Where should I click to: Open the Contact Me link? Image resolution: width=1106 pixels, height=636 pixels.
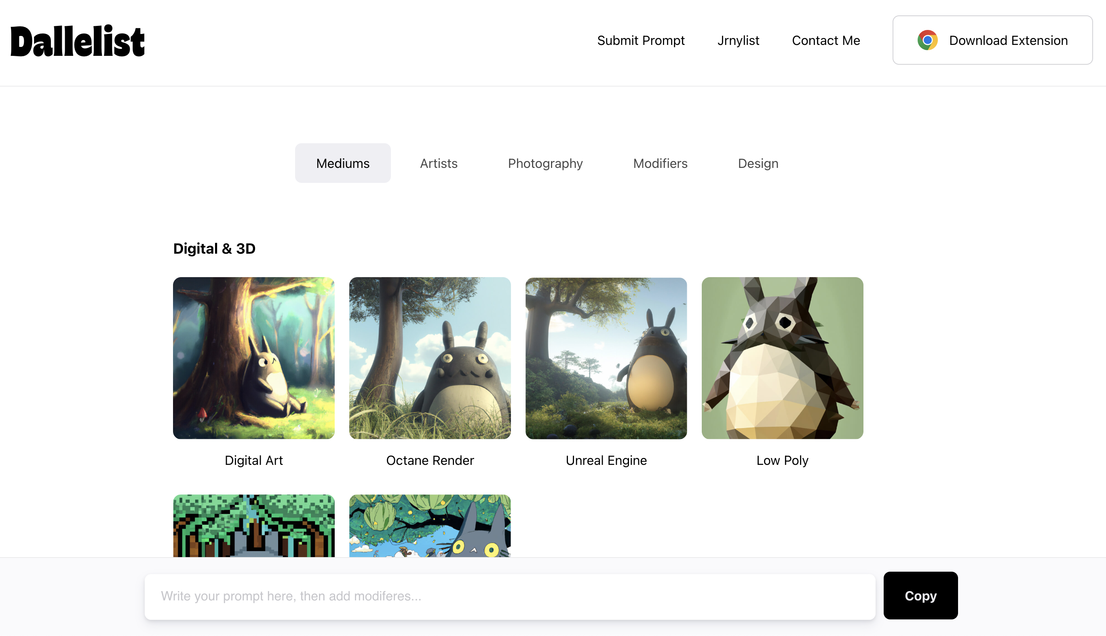point(826,40)
